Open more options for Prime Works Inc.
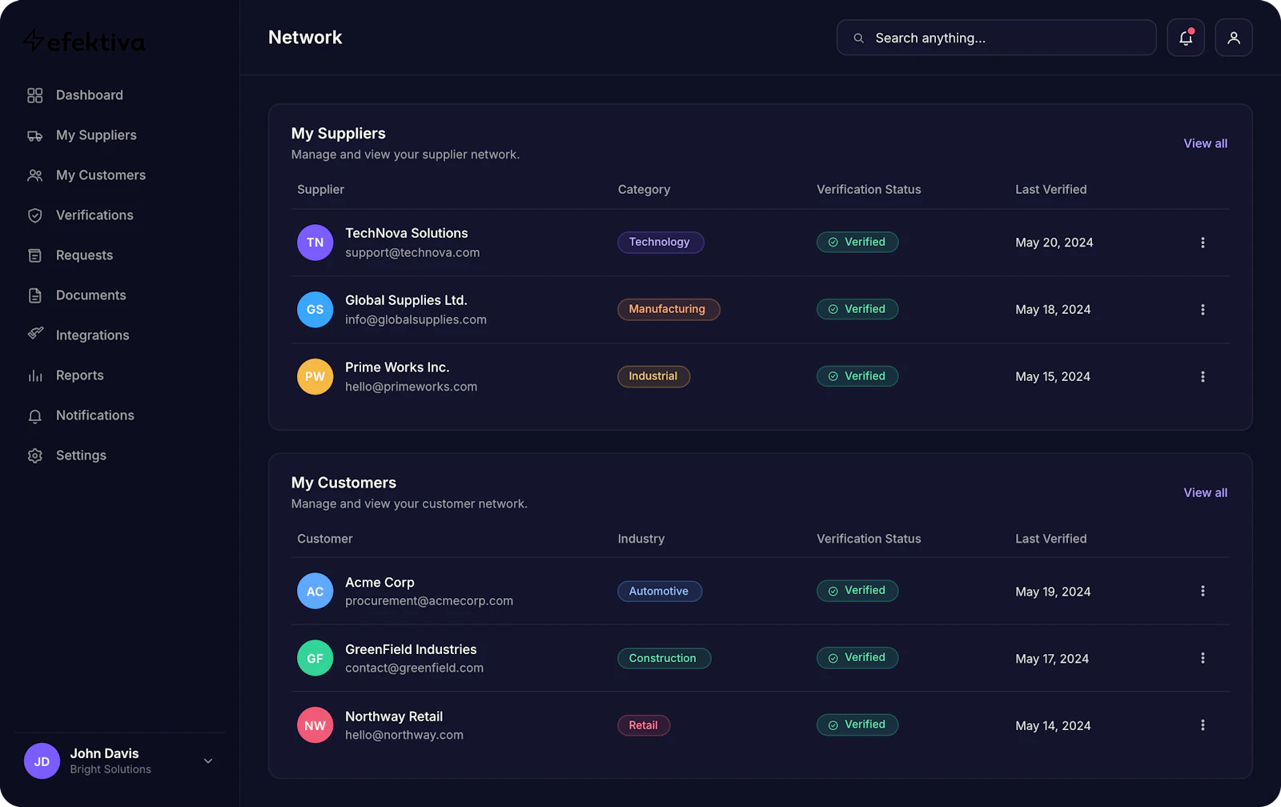 pos(1203,376)
